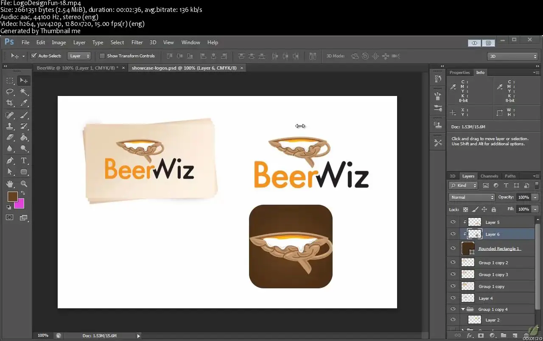The width and height of the screenshot is (543, 341).
Task: Open the Filter menu
Action: 137,42
